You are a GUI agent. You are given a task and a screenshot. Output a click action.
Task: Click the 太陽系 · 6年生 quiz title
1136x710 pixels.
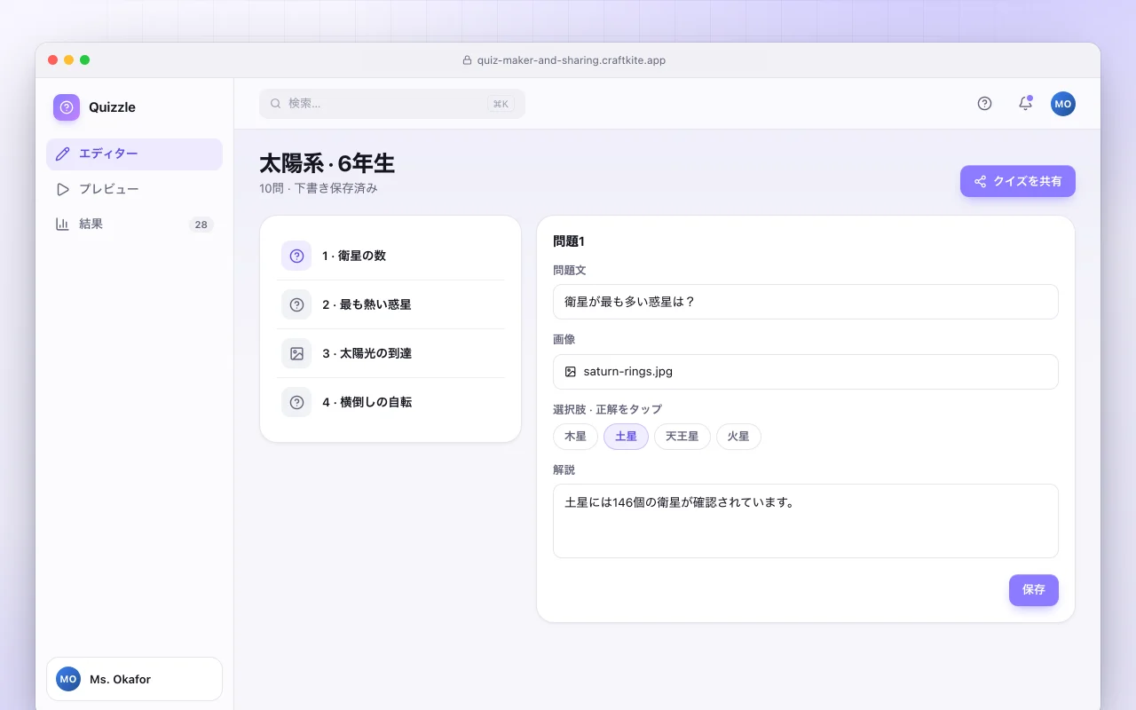pos(327,164)
